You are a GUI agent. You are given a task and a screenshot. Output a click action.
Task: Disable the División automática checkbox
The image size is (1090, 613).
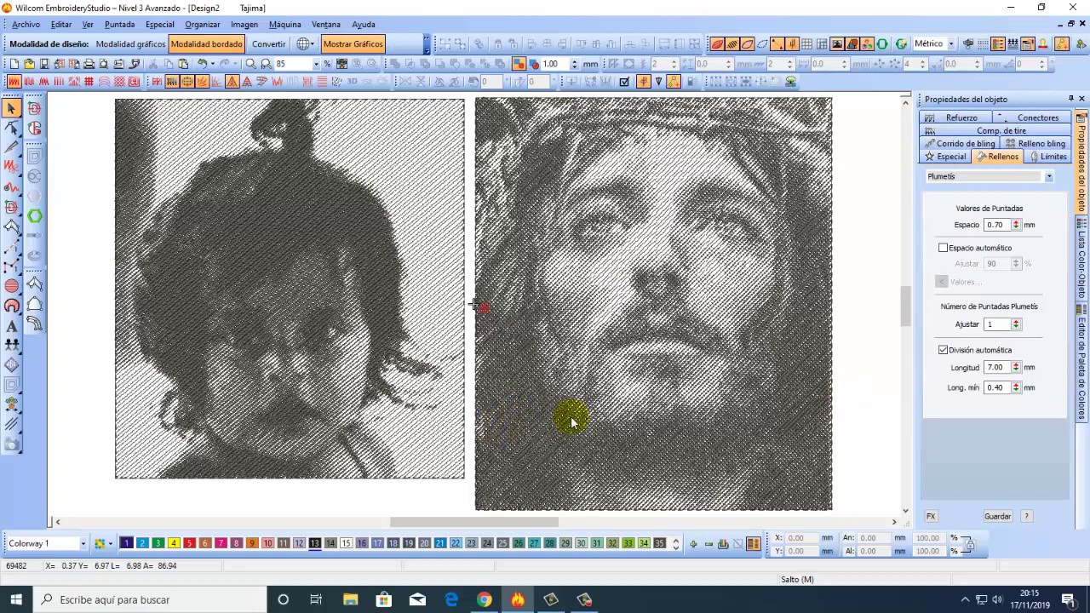pos(943,350)
